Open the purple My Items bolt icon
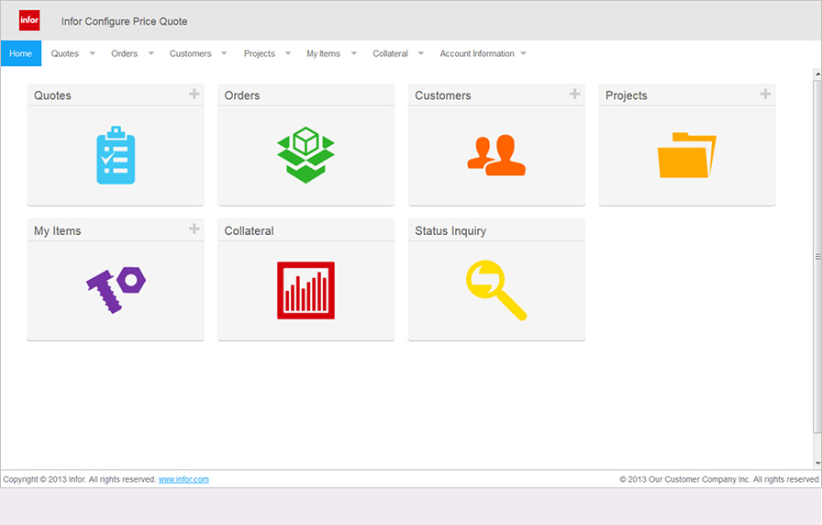 (x=116, y=290)
